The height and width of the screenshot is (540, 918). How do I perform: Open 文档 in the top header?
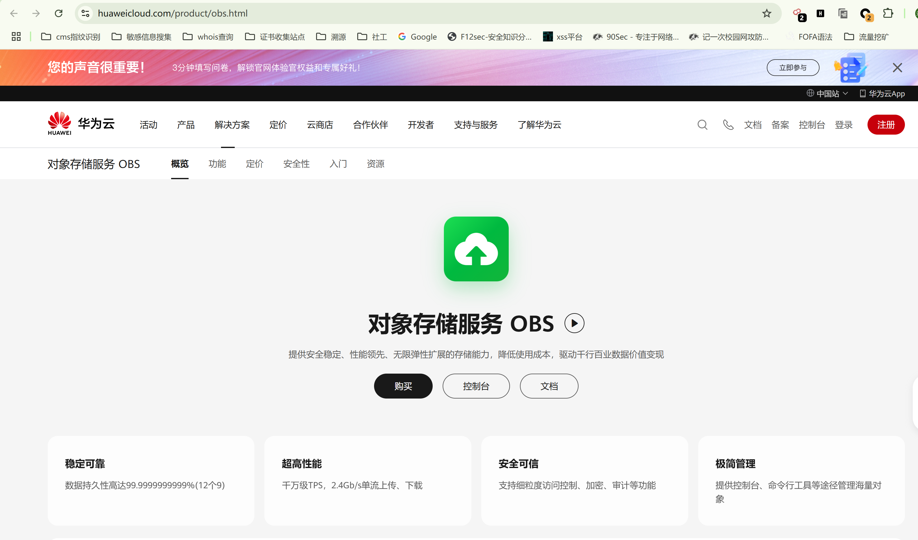pyautogui.click(x=752, y=125)
